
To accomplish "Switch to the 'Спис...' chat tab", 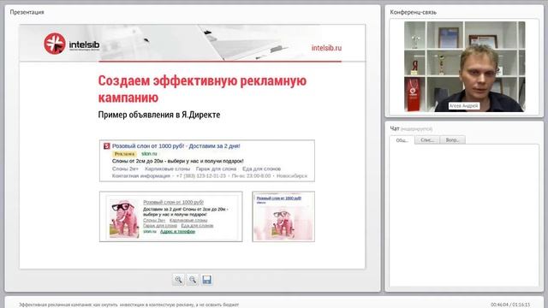I will 427,140.
